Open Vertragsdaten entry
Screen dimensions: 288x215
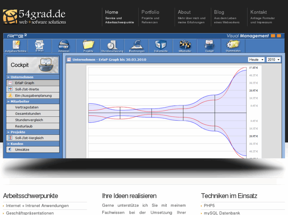click(33, 107)
